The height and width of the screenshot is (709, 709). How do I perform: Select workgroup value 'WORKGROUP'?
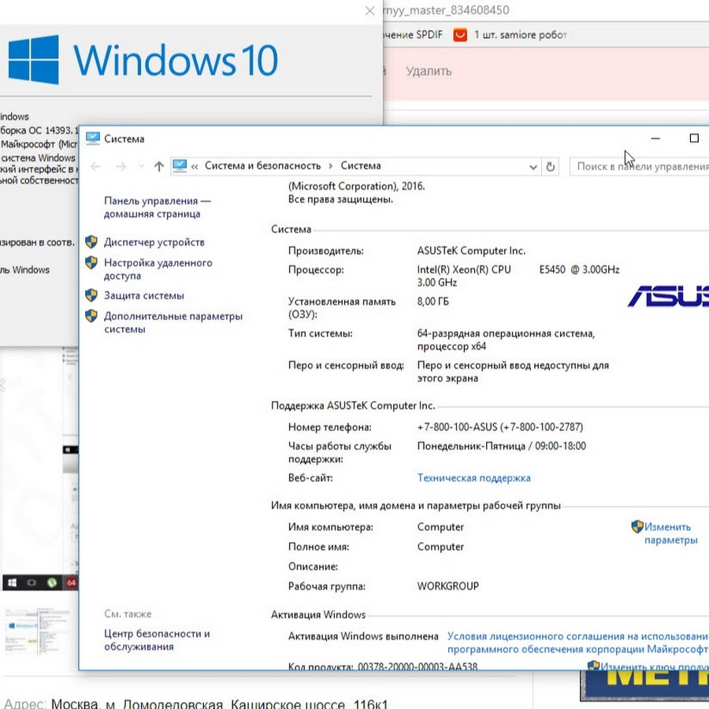click(x=447, y=586)
